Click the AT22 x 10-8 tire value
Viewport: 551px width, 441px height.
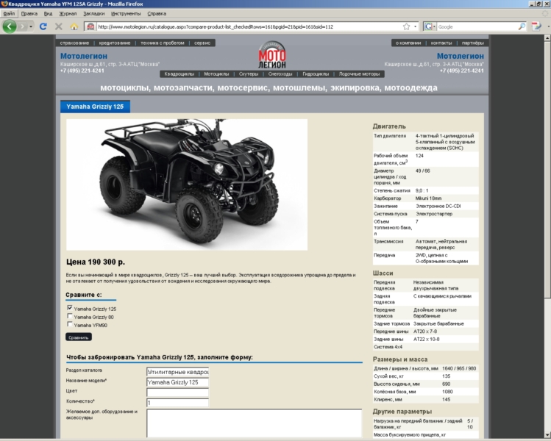[x=427, y=339]
